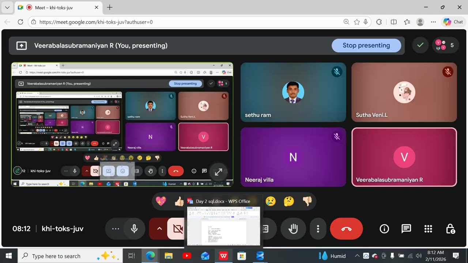Leave the call with the red hang-up button
This screenshot has height=263, width=468.
tap(346, 229)
